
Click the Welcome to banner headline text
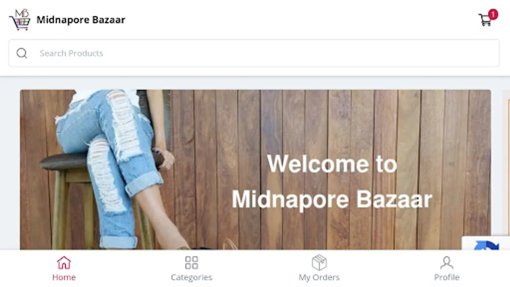pyautogui.click(x=332, y=164)
